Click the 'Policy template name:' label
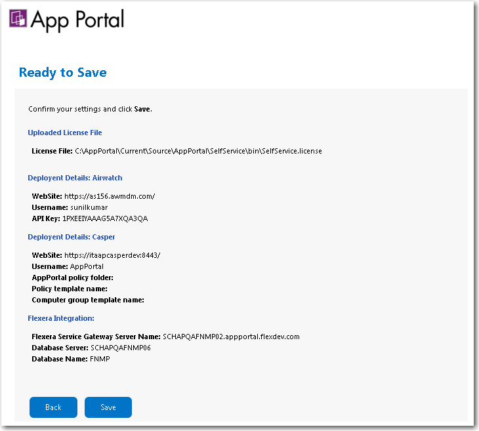Screen dimensions: 479x431 click(70, 289)
